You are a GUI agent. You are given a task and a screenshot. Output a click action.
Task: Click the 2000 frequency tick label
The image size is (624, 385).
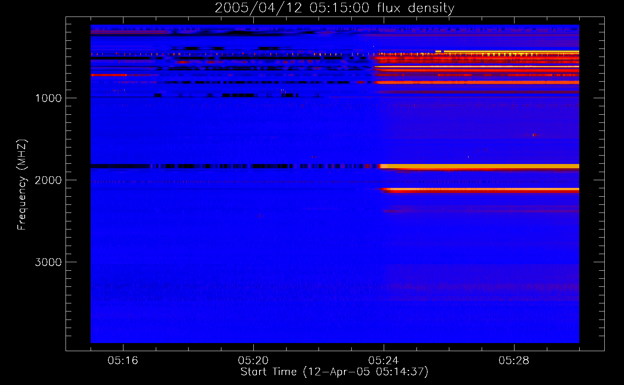[x=48, y=180]
